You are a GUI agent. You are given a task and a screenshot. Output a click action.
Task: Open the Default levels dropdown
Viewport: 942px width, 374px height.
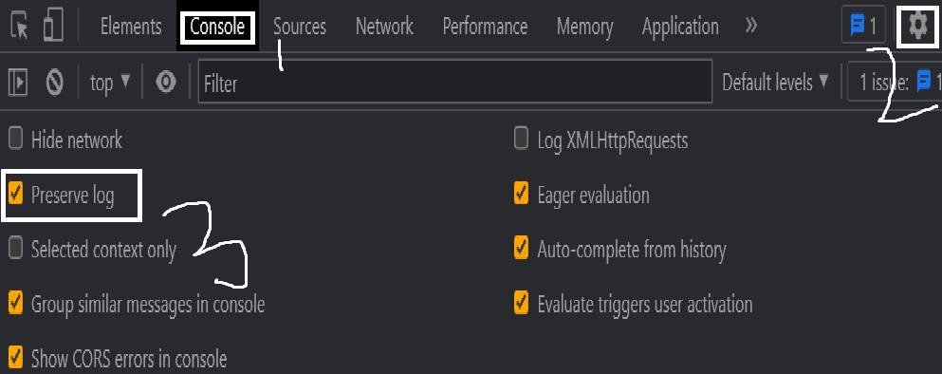tap(775, 83)
